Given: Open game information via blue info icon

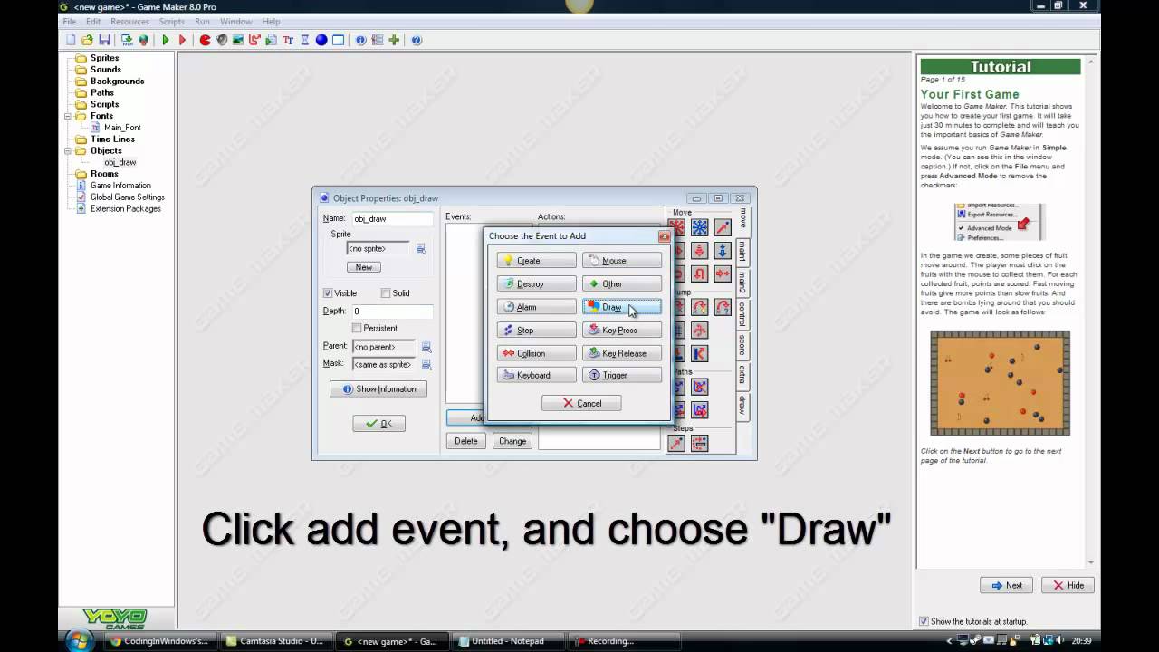Looking at the screenshot, I should (x=360, y=40).
